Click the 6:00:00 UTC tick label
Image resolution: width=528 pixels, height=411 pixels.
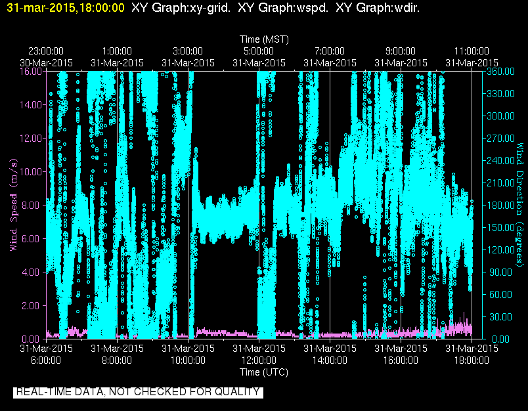(x=46, y=360)
